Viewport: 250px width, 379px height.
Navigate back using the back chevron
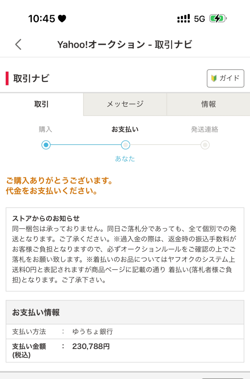pyautogui.click(x=18, y=44)
